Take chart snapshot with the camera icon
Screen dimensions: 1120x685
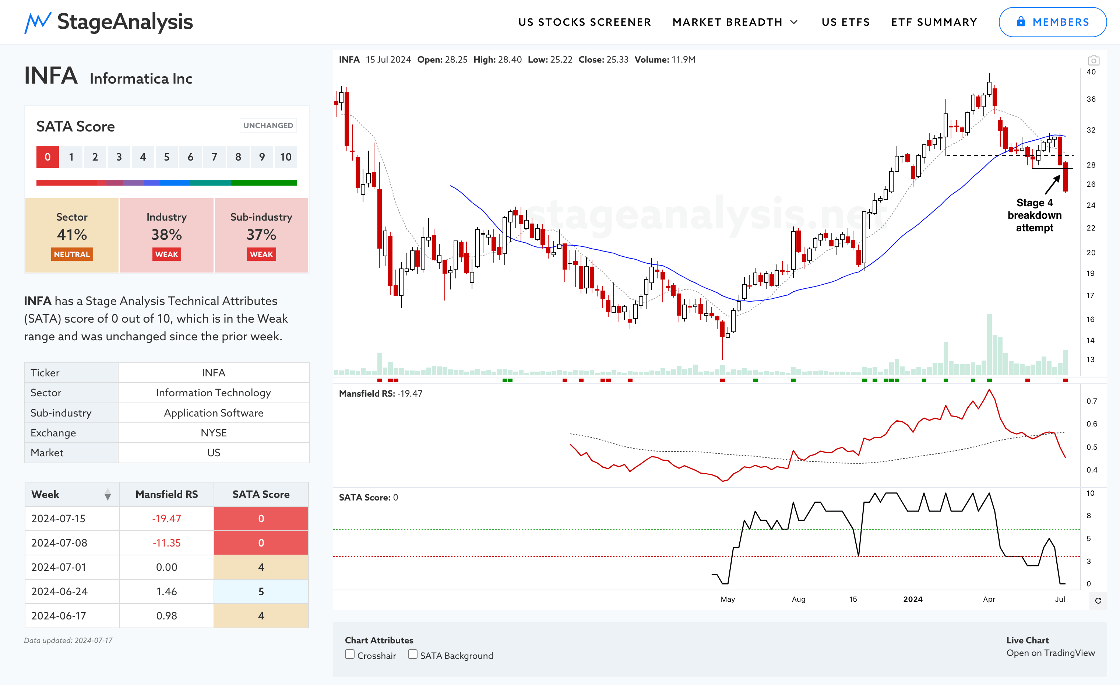tap(1093, 60)
